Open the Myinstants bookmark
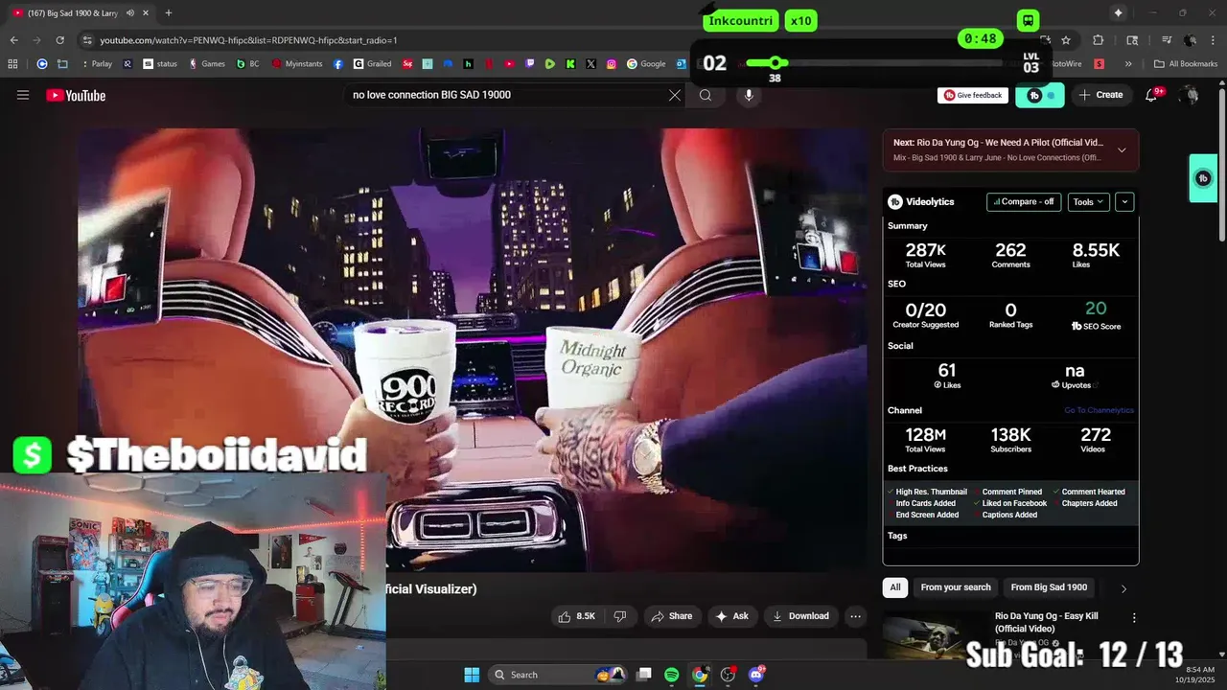Image resolution: width=1227 pixels, height=690 pixels. point(297,64)
